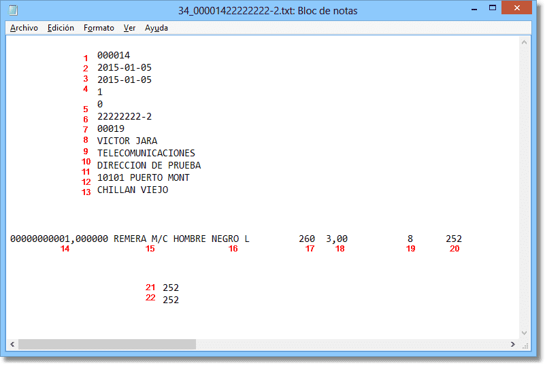Click the second 2015-01-05 date line
The width and height of the screenshot is (545, 365).
click(x=125, y=80)
